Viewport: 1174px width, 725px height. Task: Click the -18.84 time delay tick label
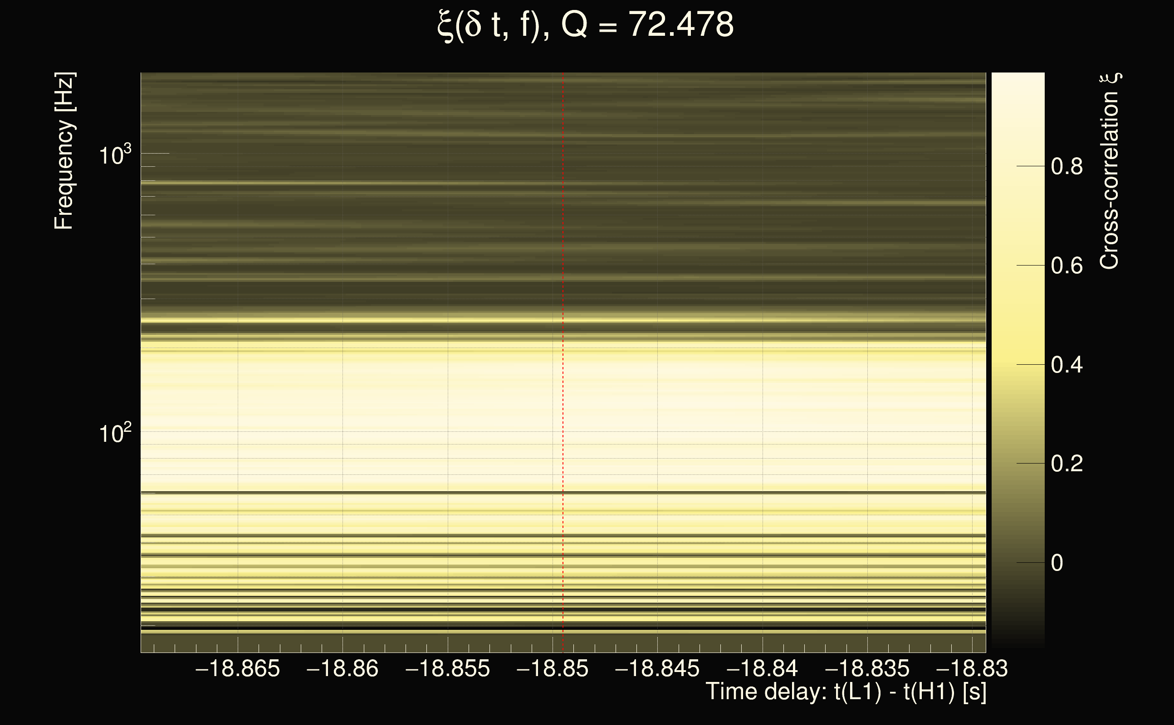762,668
